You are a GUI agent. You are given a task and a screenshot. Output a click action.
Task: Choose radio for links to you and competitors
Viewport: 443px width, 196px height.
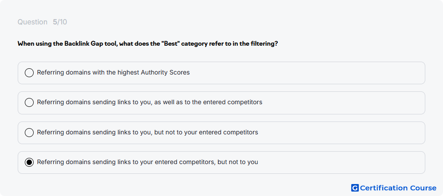[29, 102]
